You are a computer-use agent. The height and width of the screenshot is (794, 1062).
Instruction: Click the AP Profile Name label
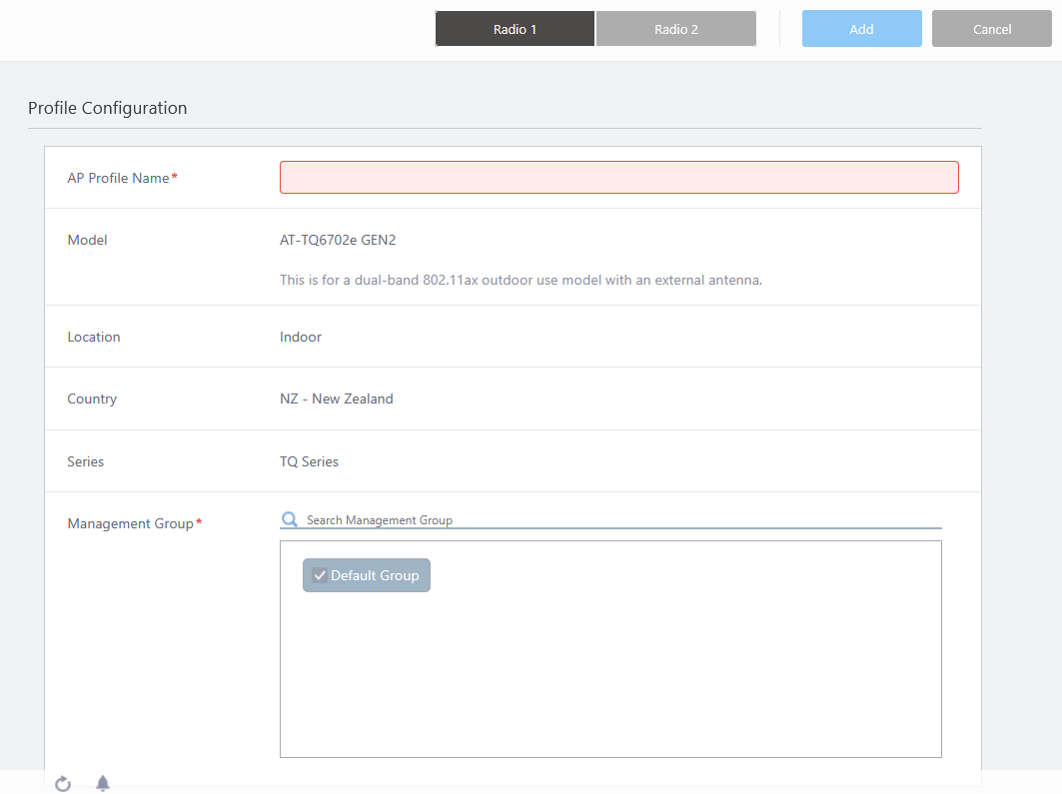pyautogui.click(x=118, y=178)
